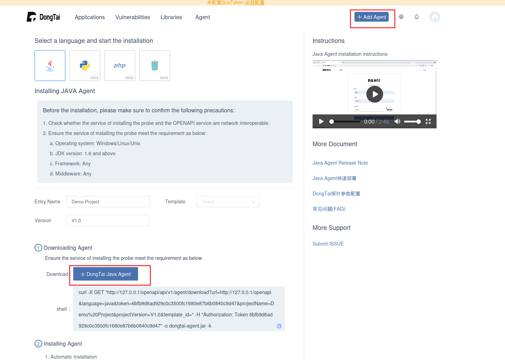The image size is (505, 360).
Task: Open the Java Agent Release Note link
Action: [x=340, y=163]
